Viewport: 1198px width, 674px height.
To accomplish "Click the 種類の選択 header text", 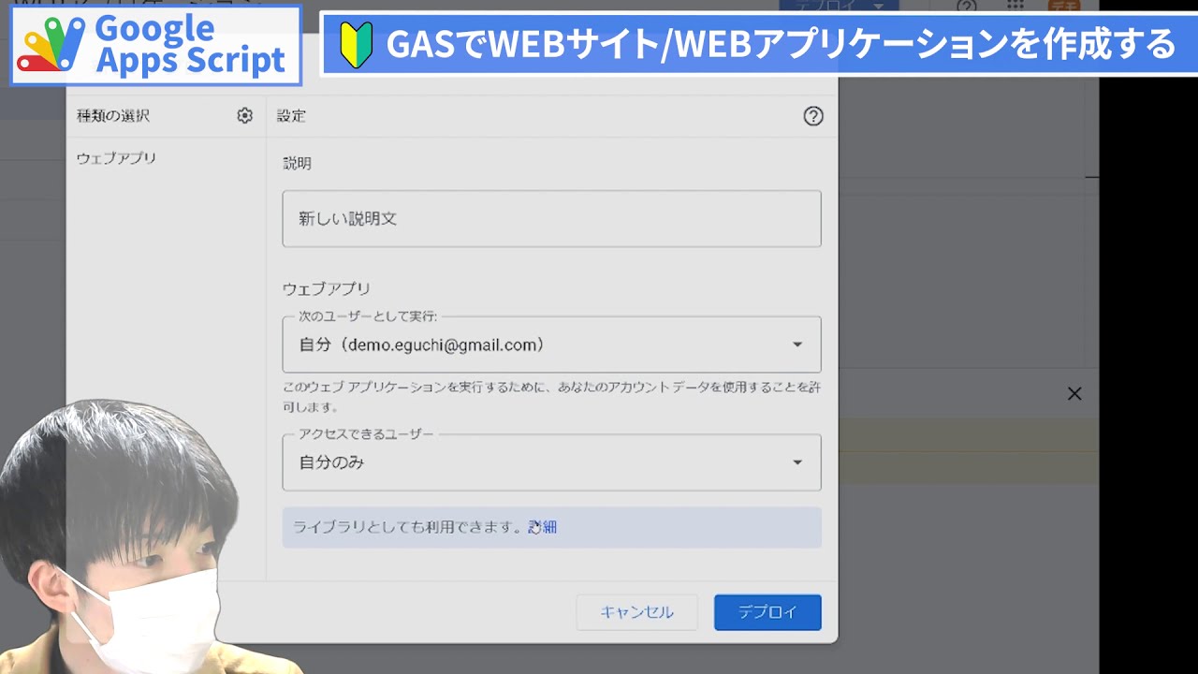I will (x=113, y=116).
